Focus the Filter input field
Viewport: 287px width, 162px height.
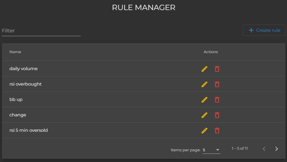[x=41, y=31]
